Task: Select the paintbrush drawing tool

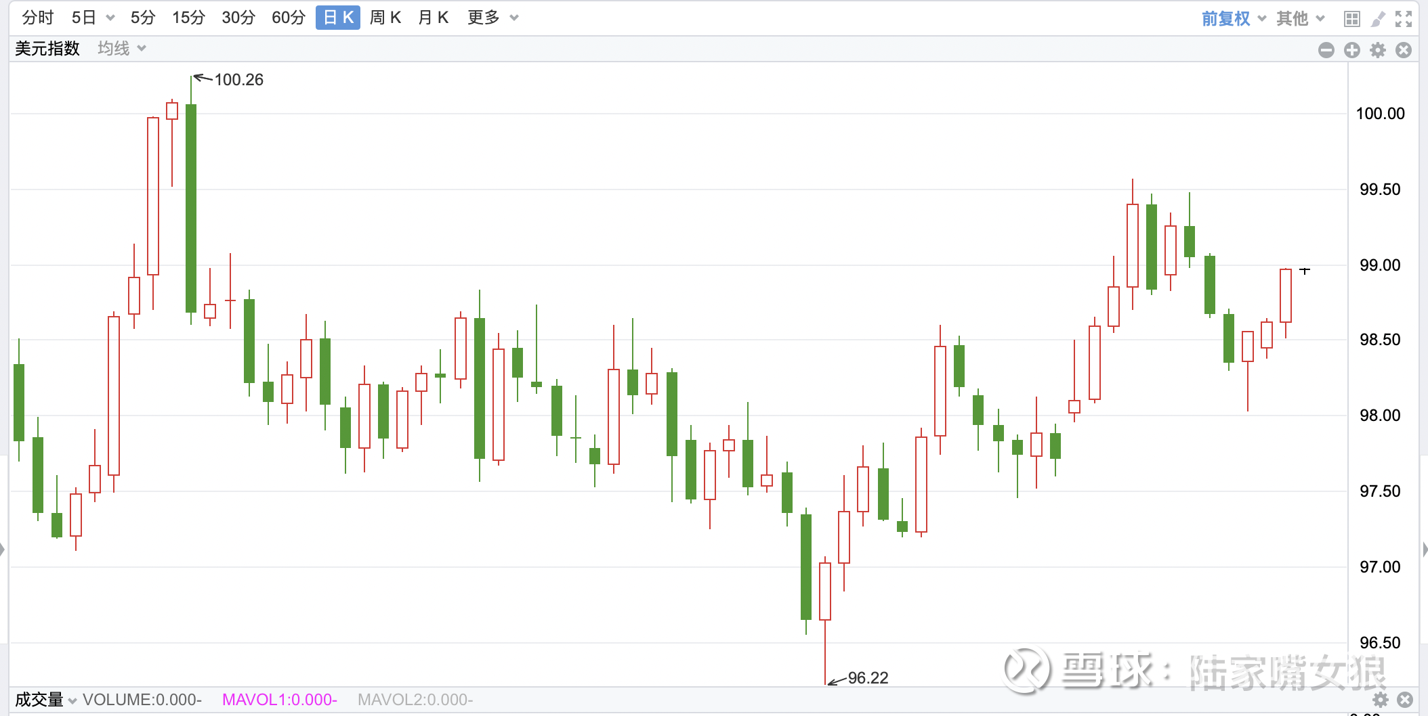Action: (x=1378, y=19)
